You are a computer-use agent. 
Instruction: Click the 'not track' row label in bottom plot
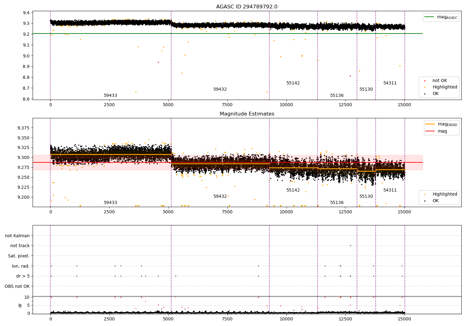(20, 246)
